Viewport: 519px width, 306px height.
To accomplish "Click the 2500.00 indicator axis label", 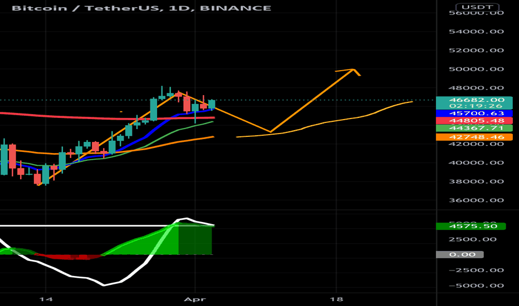I will (x=472, y=239).
